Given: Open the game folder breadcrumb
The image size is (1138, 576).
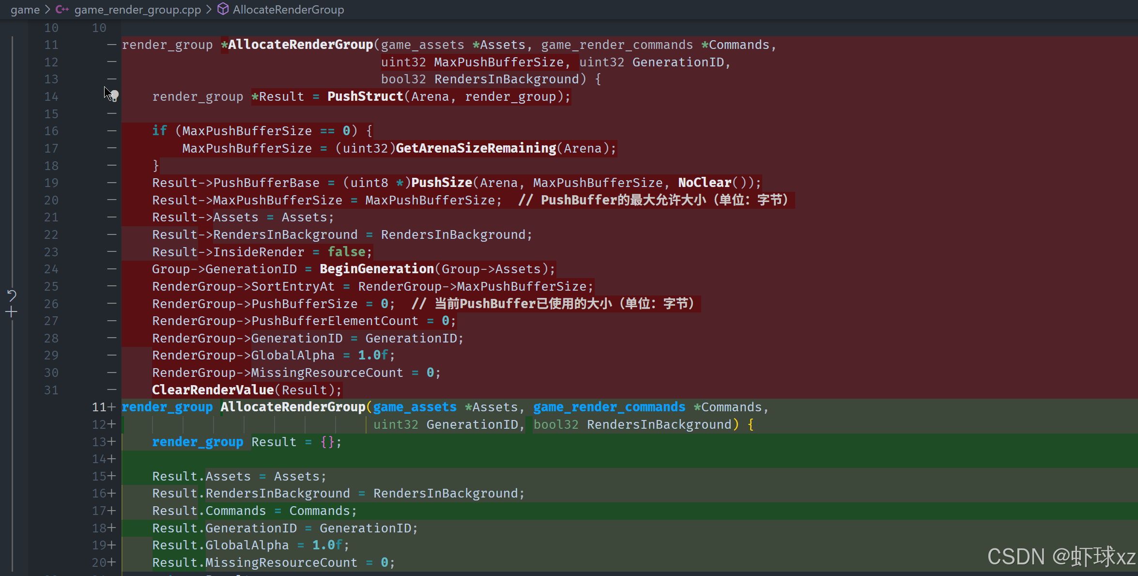Looking at the screenshot, I should pos(25,10).
